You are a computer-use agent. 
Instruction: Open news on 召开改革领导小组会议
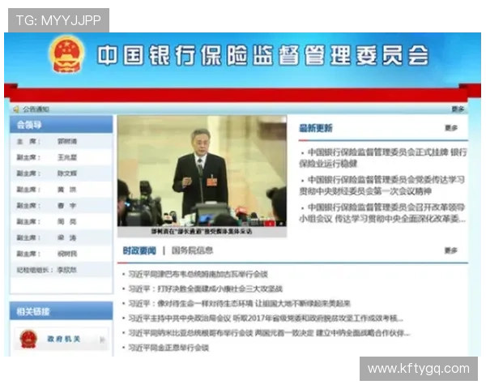(383, 213)
